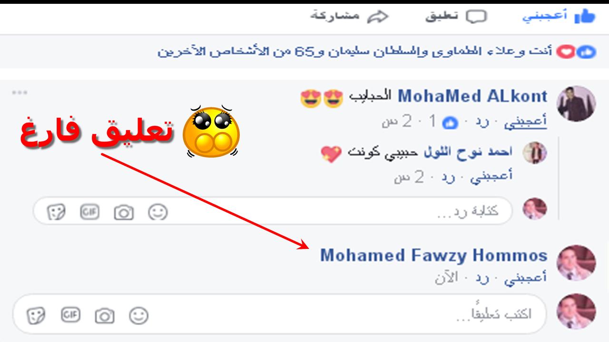The height and width of the screenshot is (342, 609).
Task: Open the emoji picker in the bottom comment box
Action: pos(139,315)
